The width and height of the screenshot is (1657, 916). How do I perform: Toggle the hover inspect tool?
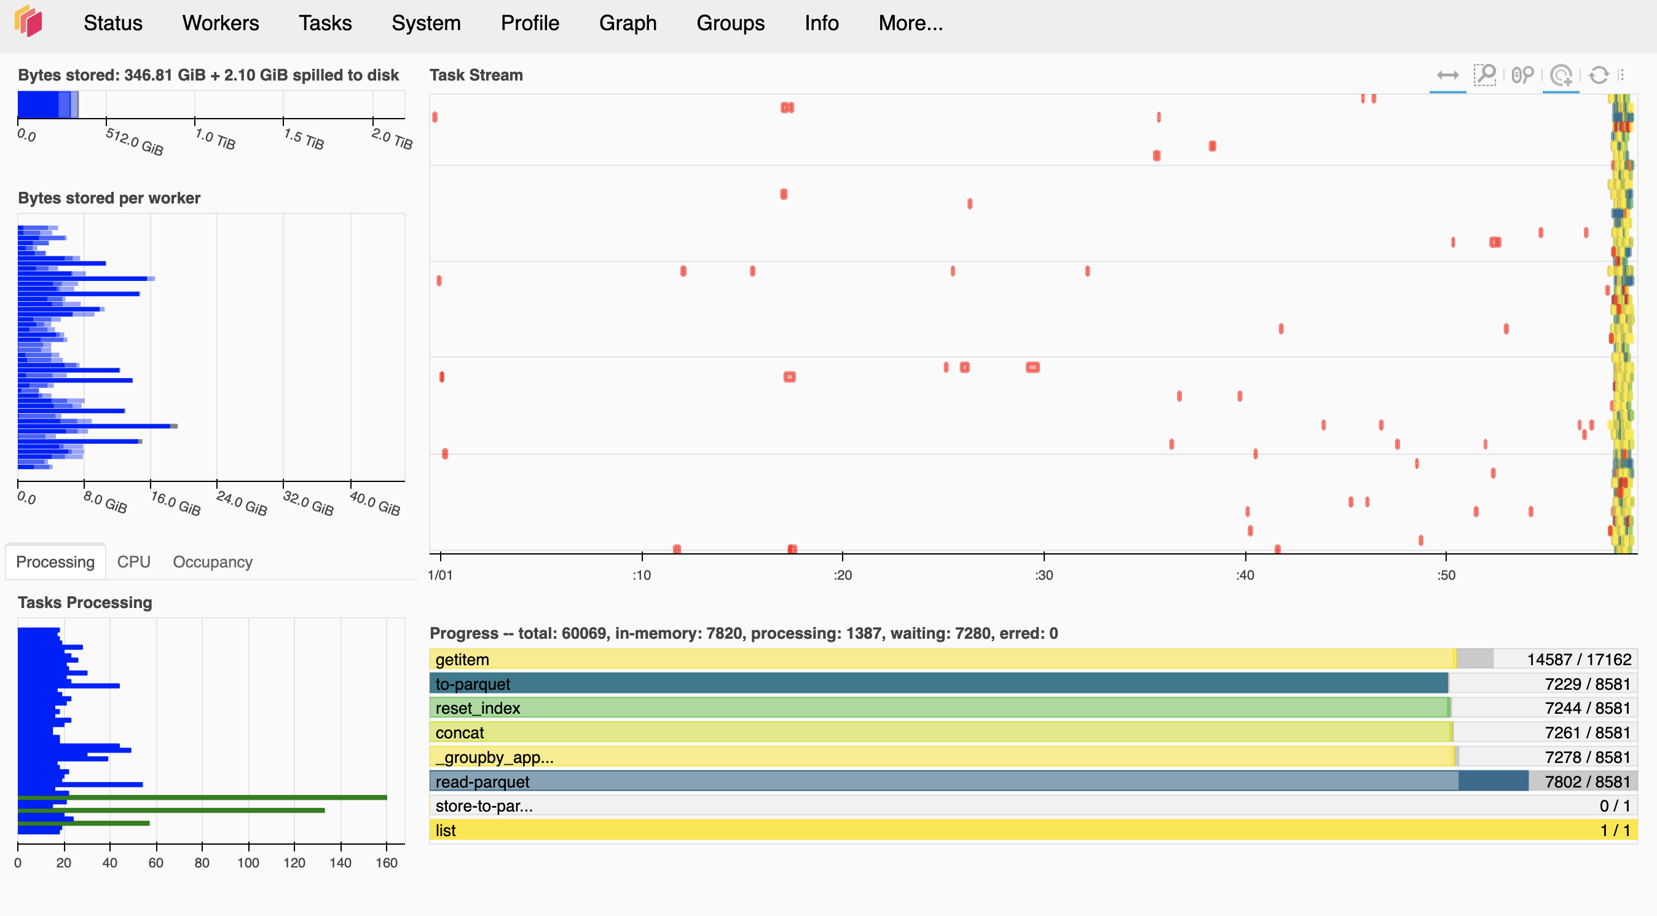[x=1561, y=76]
